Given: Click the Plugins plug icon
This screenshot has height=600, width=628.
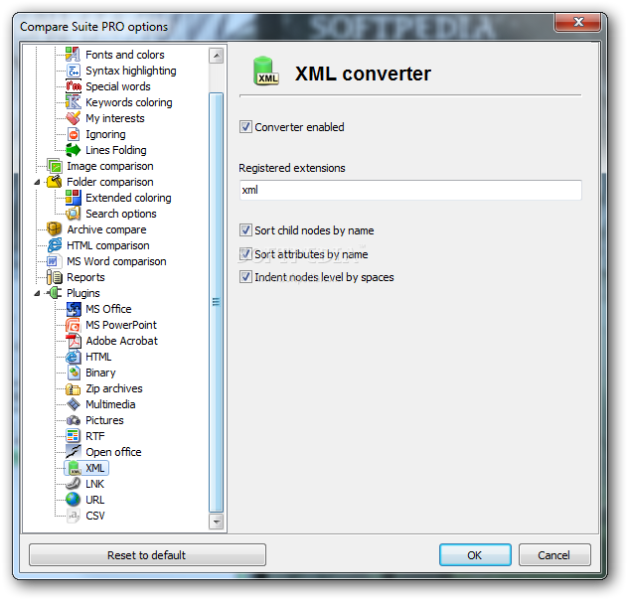Looking at the screenshot, I should (54, 293).
